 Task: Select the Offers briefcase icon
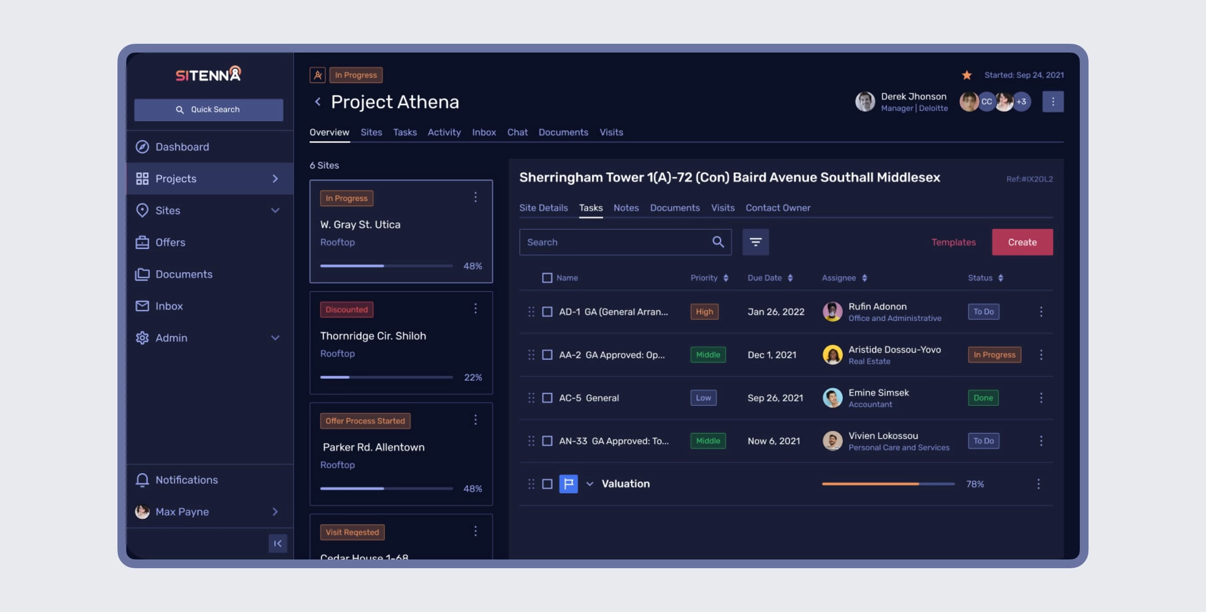142,242
